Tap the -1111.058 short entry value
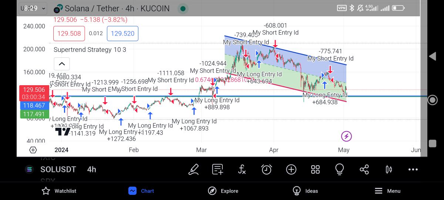The width and height of the screenshot is (444, 200). click(x=171, y=73)
